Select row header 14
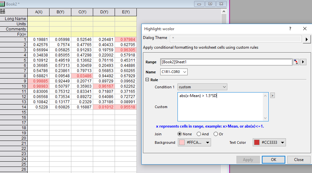The width and height of the screenshot is (312, 173). click(14, 107)
